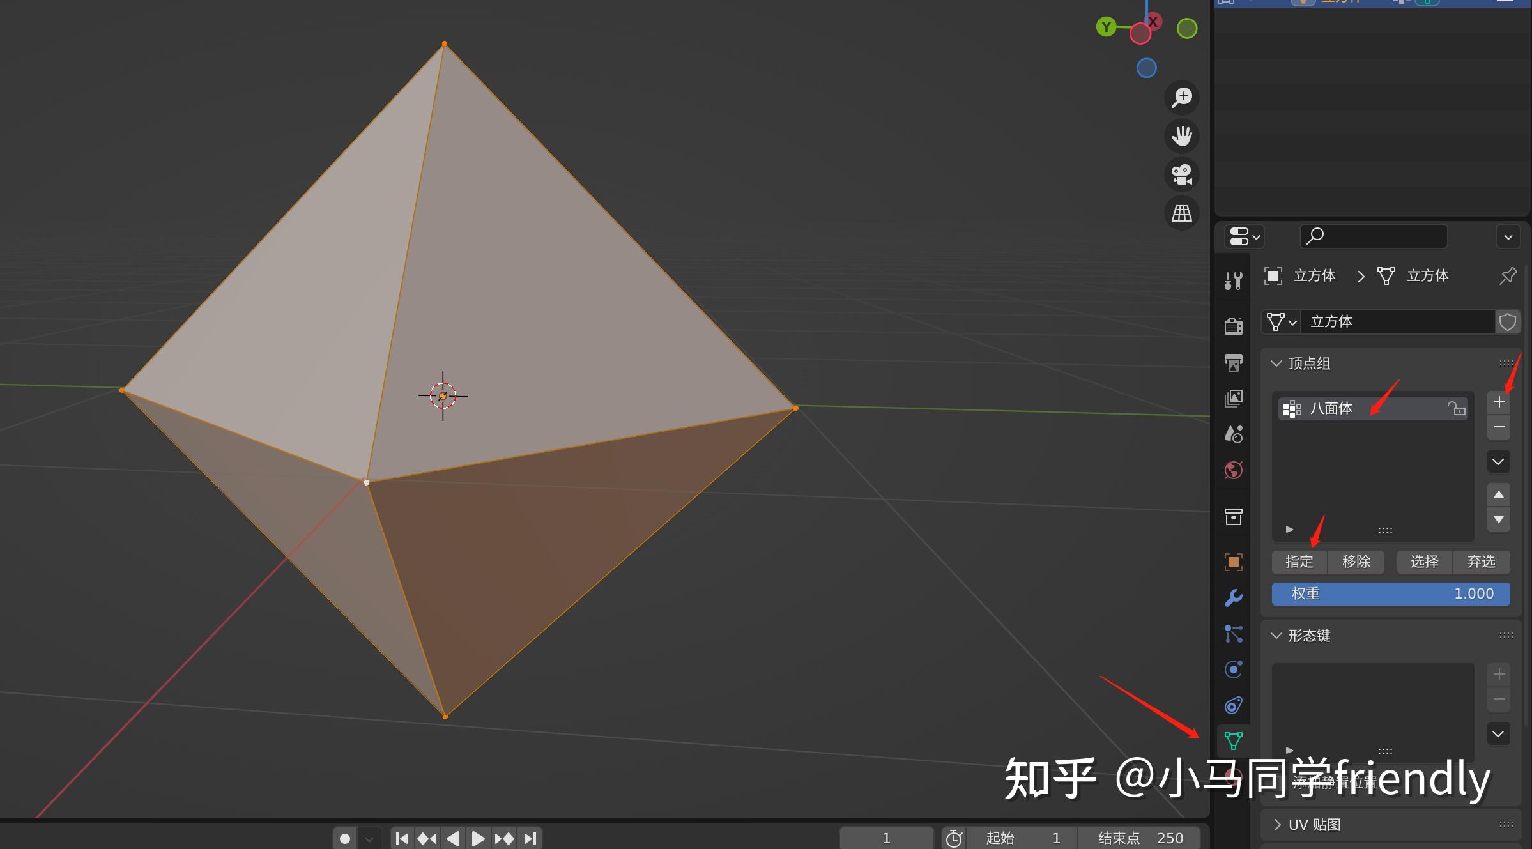Click the 权重 weight slider
1532x849 pixels.
tap(1390, 593)
